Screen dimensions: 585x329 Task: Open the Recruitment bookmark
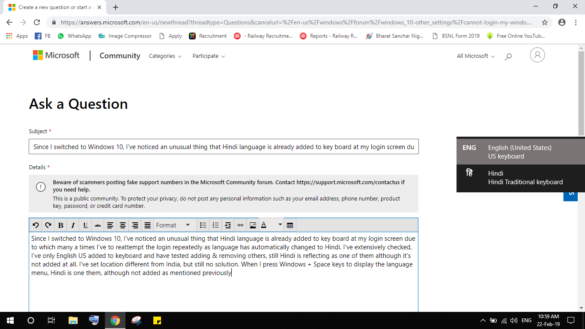(208, 36)
